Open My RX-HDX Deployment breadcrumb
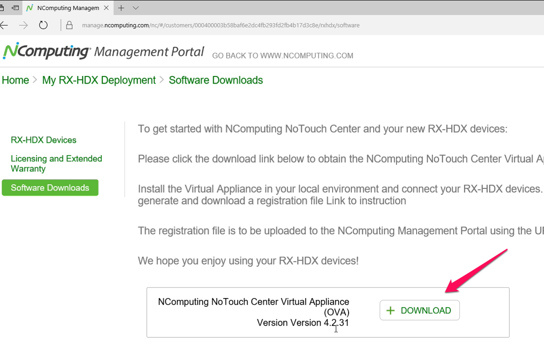This screenshot has width=544, height=357. tap(99, 80)
